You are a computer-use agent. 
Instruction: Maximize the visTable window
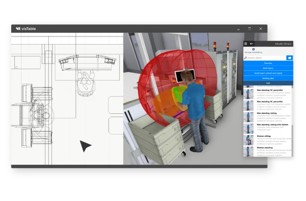[249, 29]
